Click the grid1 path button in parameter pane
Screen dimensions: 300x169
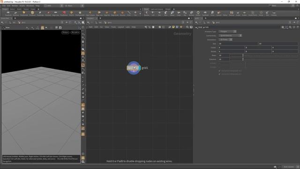[x=216, y=23]
